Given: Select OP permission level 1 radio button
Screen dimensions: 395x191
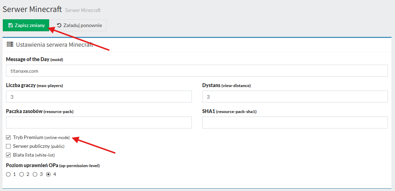Looking at the screenshot, I should 8,174.
